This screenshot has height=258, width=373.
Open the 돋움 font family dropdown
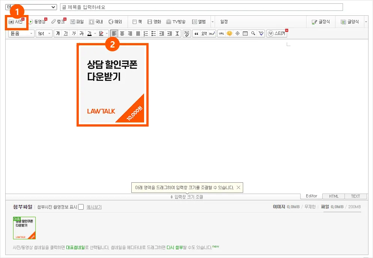pos(21,33)
